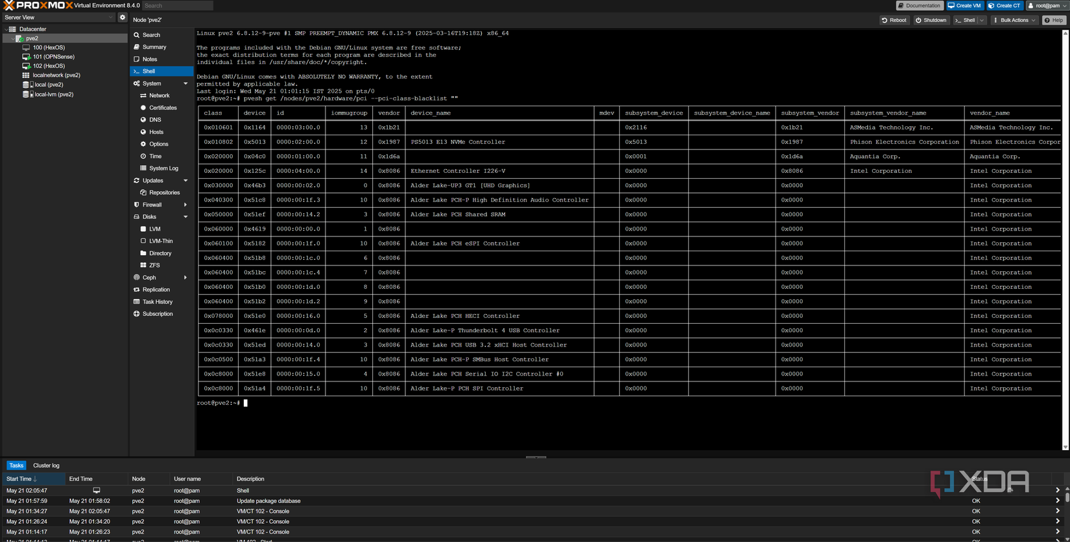Screen dimensions: 1070x542
Task: Click the Hosts globe icon
Action: (143, 132)
